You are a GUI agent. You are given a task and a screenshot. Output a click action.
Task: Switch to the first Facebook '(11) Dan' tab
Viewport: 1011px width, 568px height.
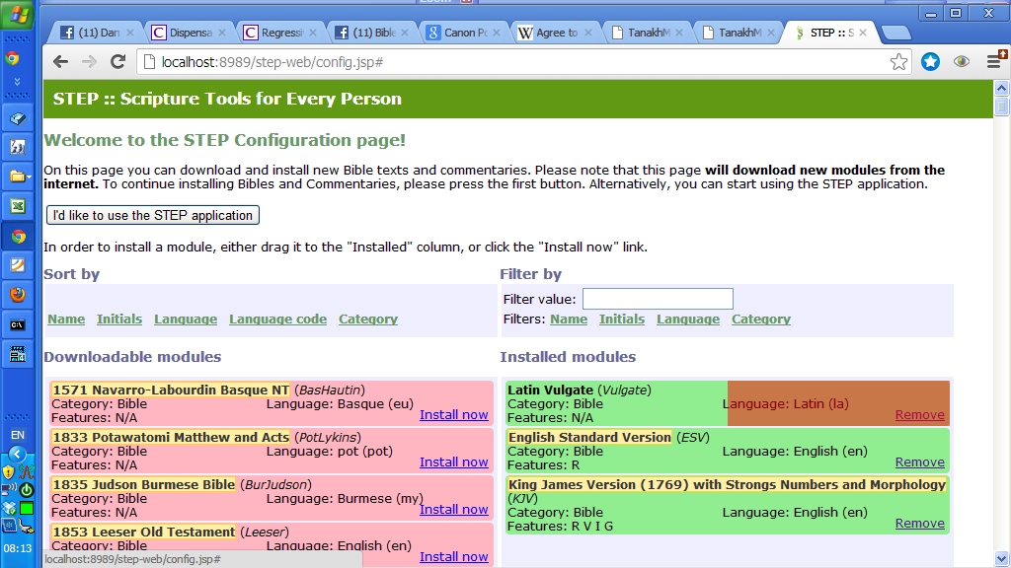(x=97, y=33)
